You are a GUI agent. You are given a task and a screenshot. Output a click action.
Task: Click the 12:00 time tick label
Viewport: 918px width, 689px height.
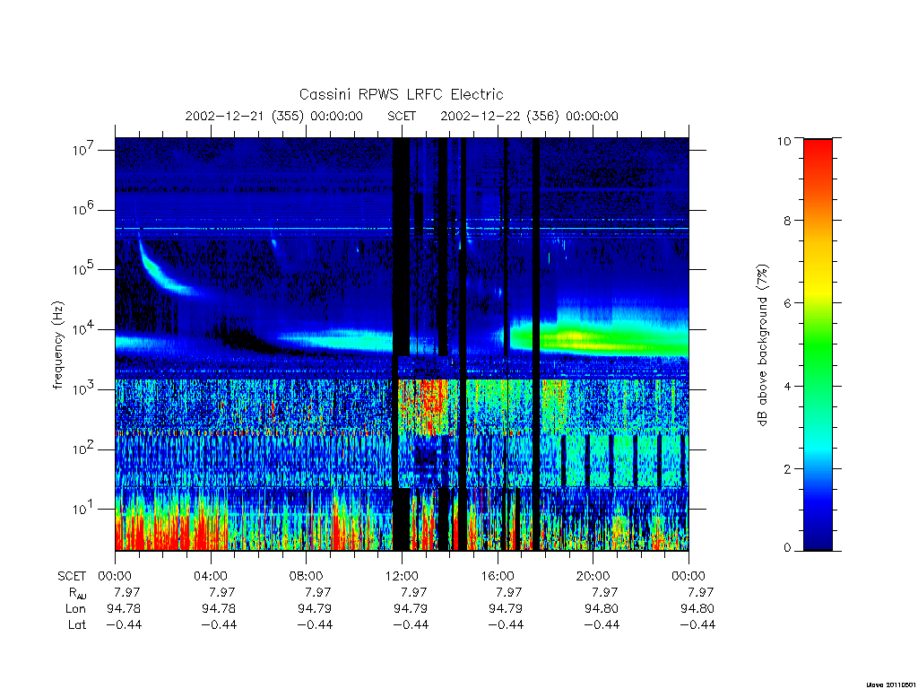click(x=402, y=576)
